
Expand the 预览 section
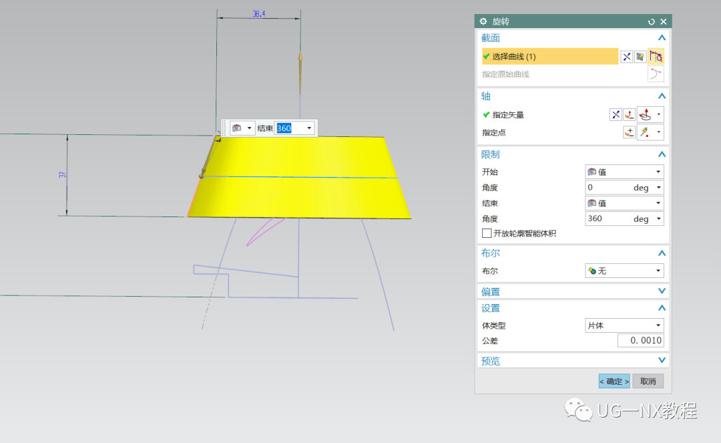pos(662,360)
